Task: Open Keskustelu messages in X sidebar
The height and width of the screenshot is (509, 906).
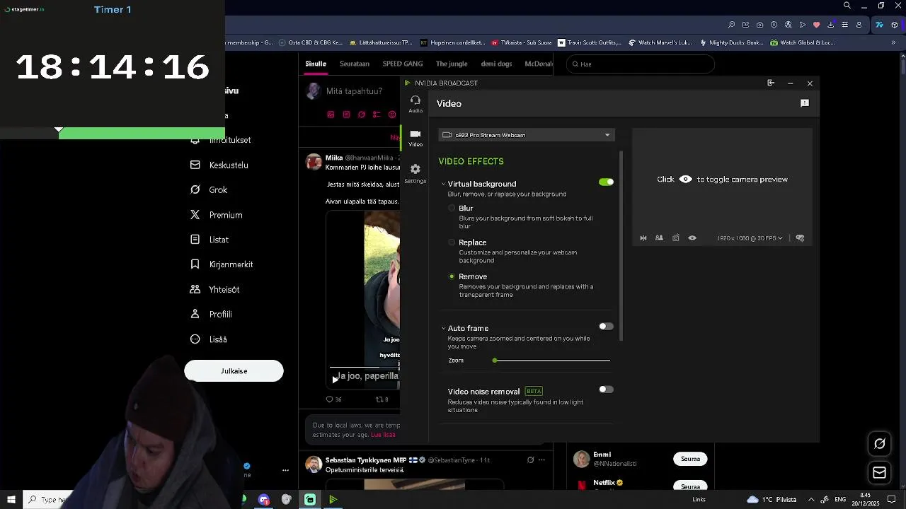Action: (219, 165)
